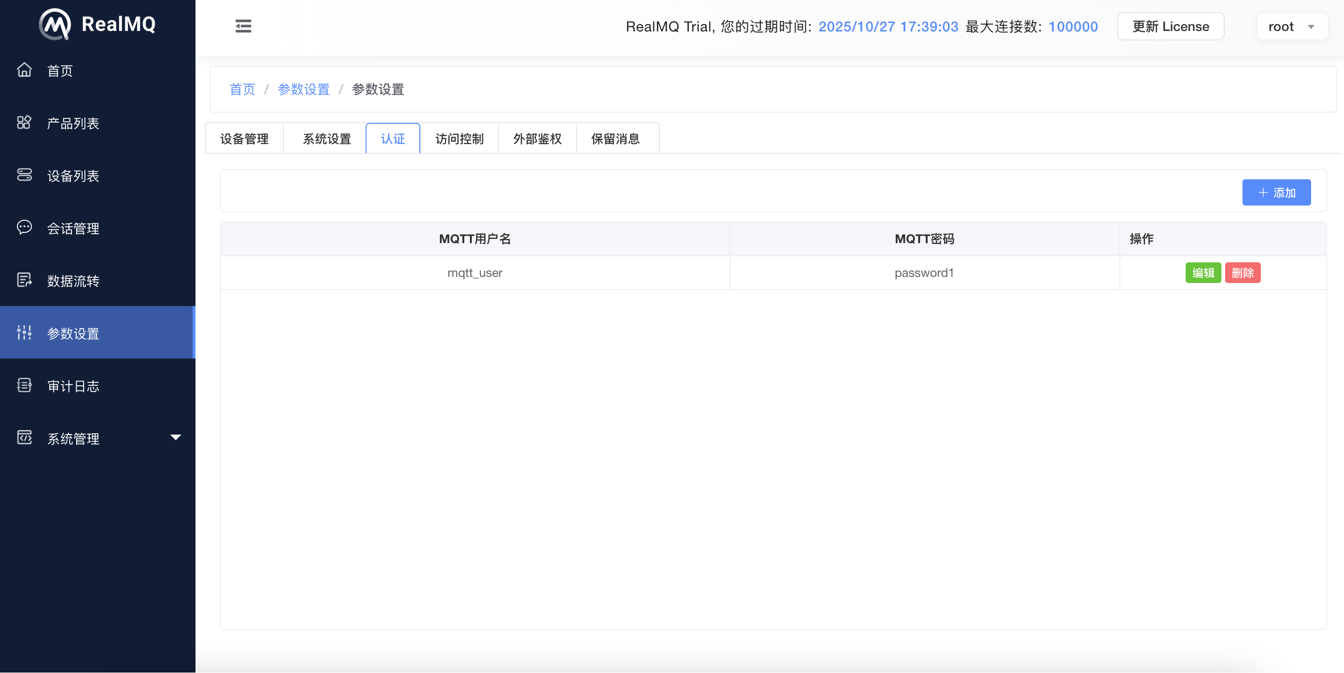Click the last 参数设置 breadcrumb text
This screenshot has width=1344, height=673.
click(378, 89)
